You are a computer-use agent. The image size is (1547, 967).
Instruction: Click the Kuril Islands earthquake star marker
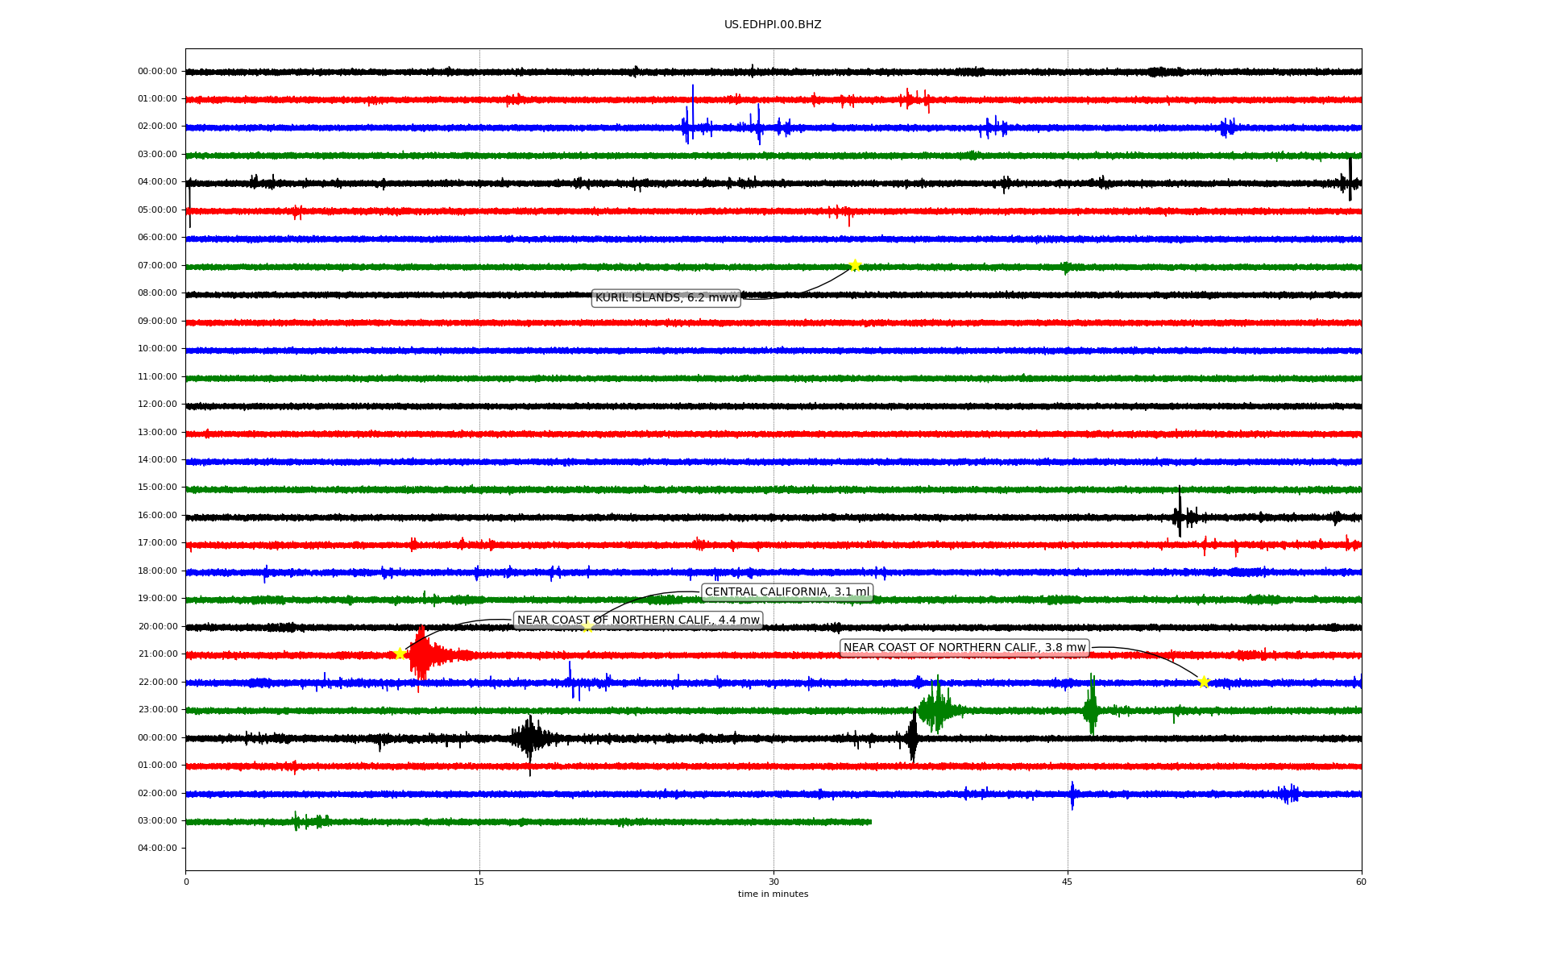coord(855,265)
